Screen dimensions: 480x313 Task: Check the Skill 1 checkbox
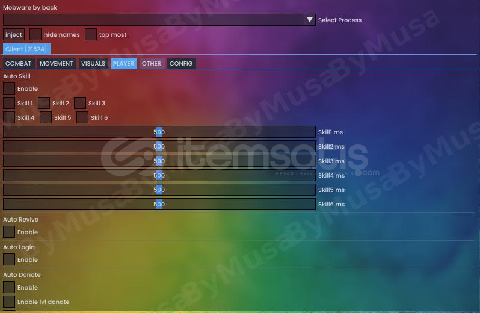click(9, 103)
